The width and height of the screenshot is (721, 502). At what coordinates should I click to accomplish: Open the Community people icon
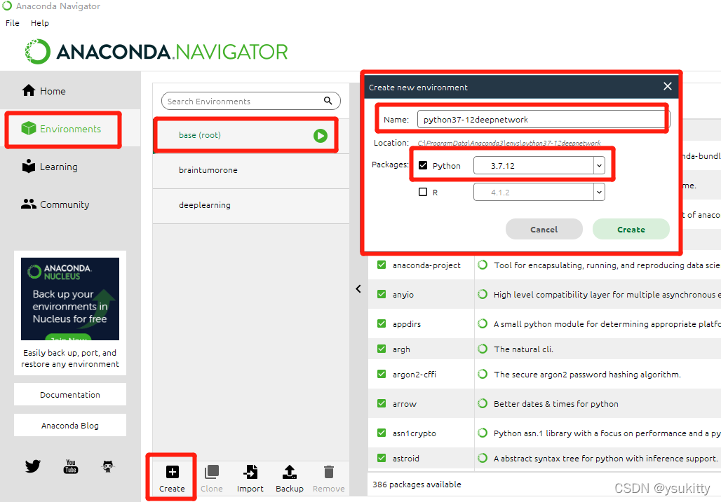coord(29,204)
